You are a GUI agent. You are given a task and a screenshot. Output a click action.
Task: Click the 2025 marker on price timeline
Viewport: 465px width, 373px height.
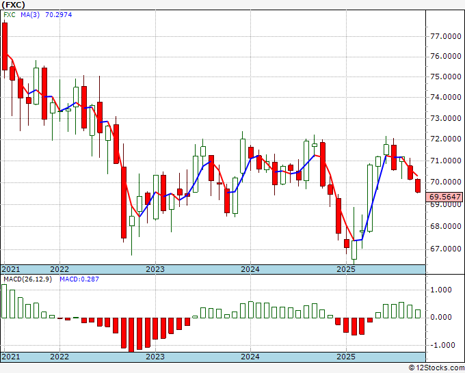point(346,269)
